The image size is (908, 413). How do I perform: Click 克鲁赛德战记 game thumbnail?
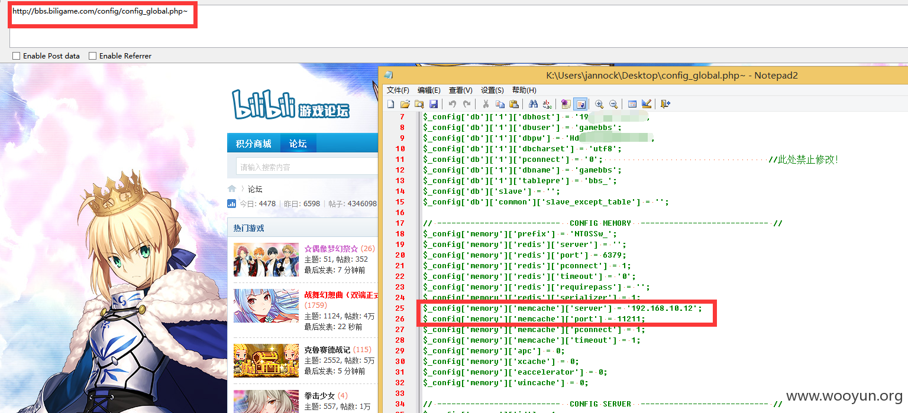tap(266, 360)
